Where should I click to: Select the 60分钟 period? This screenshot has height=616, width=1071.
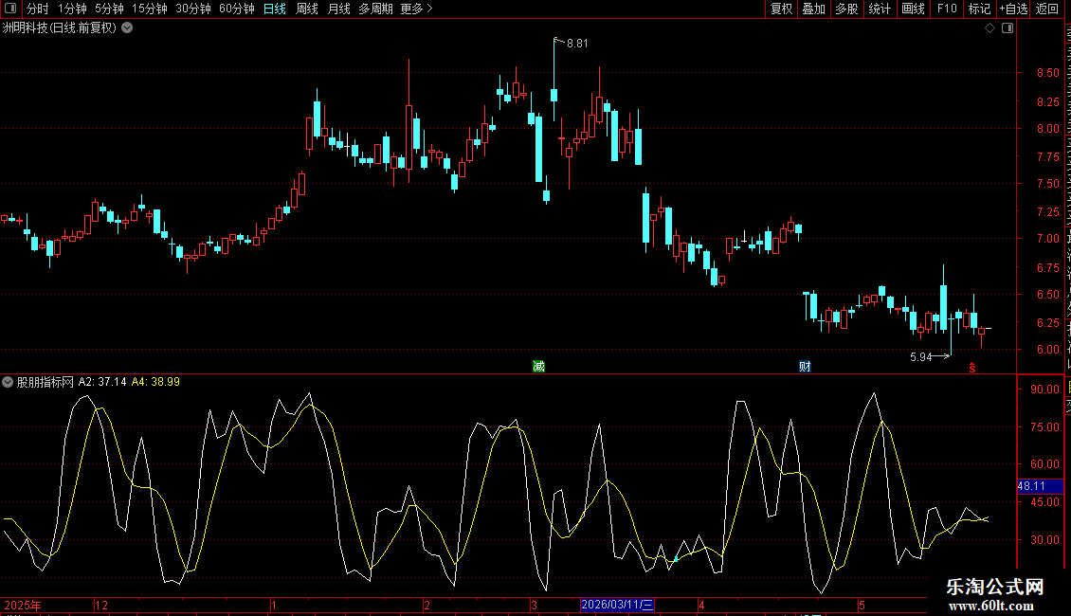(237, 9)
